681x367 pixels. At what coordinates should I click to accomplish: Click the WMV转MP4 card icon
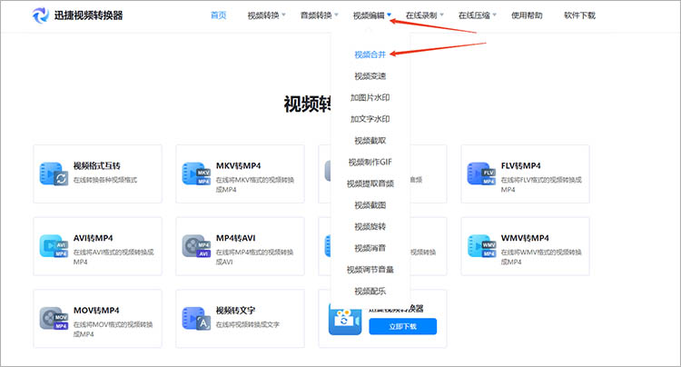(481, 244)
